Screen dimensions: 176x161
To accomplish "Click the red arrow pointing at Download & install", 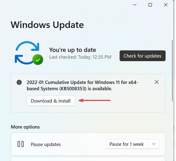I will [94, 100].
